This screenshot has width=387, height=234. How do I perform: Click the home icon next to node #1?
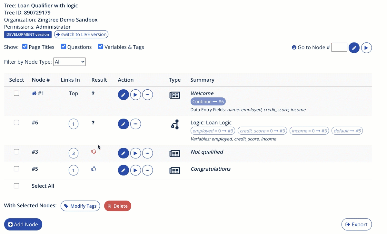point(35,93)
